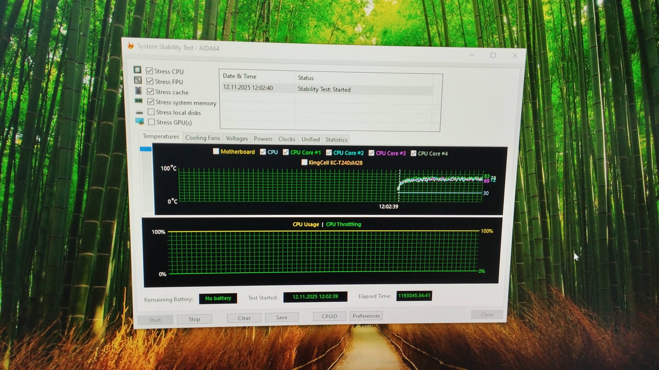This screenshot has height=370, width=659.
Task: Open the Statistics tab
Action: click(x=336, y=139)
